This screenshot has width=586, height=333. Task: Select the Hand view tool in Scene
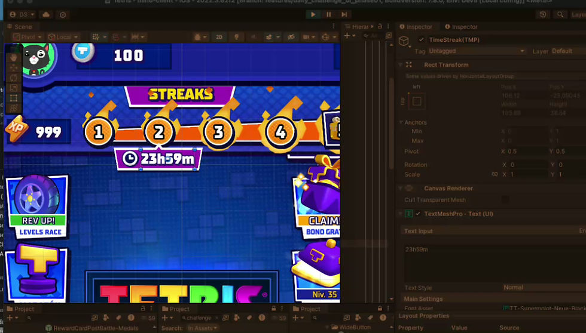click(13, 57)
